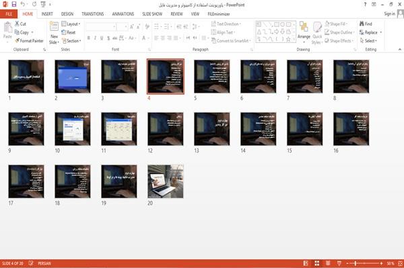
Task: Click the zoom out minus button
Action: click(x=347, y=263)
